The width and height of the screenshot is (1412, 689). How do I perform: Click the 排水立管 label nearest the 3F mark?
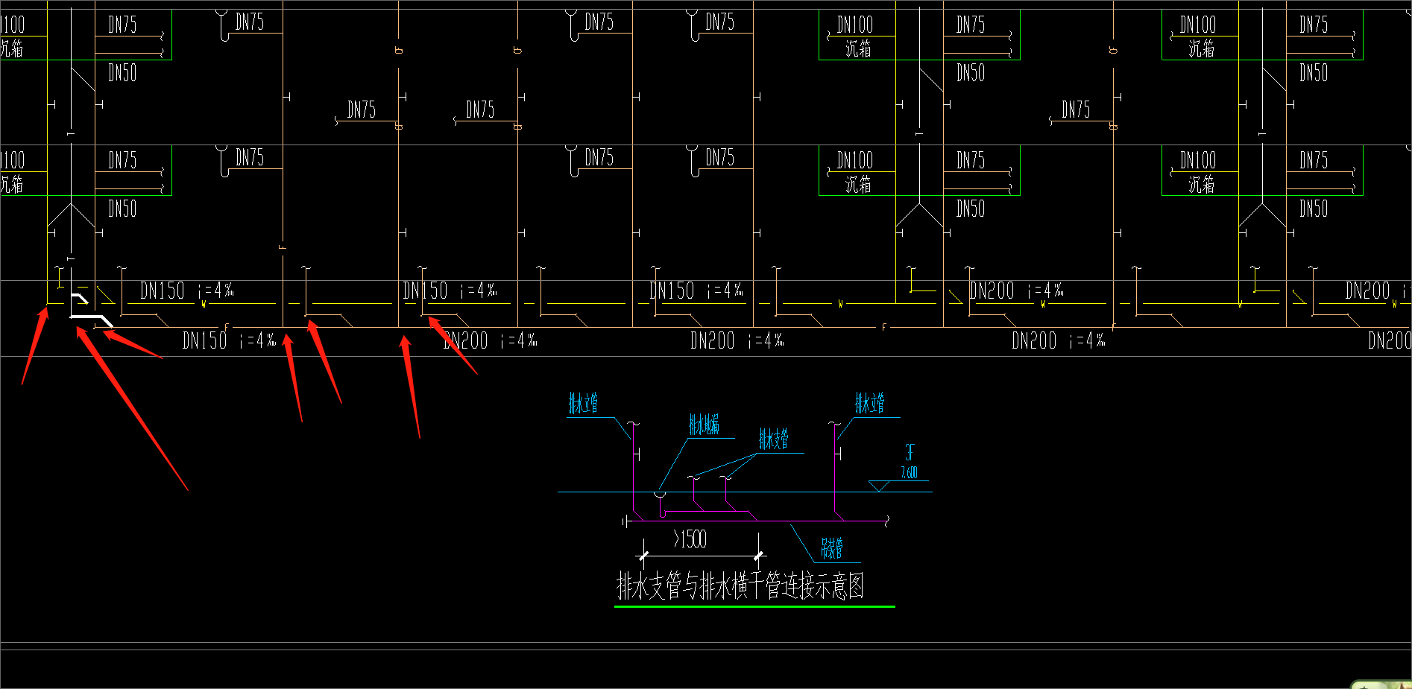coord(869,404)
